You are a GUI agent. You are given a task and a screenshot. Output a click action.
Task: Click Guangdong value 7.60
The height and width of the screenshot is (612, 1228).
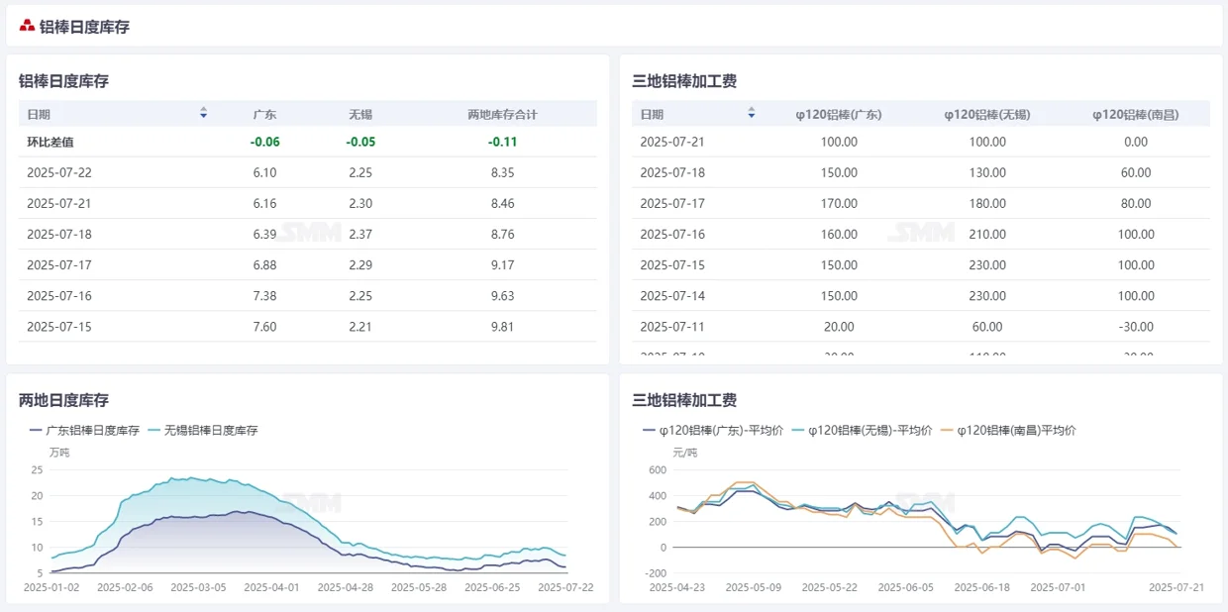pyautogui.click(x=265, y=326)
